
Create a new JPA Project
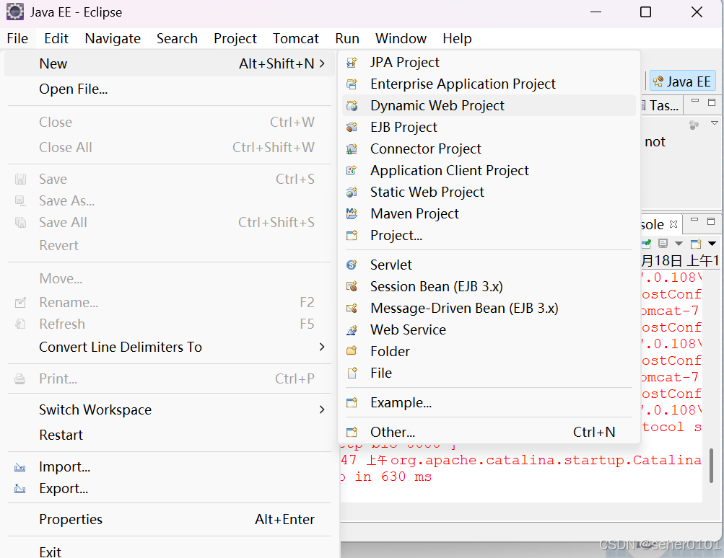point(489,62)
